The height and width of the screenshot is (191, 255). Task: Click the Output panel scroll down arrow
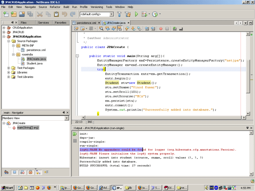click(251, 174)
